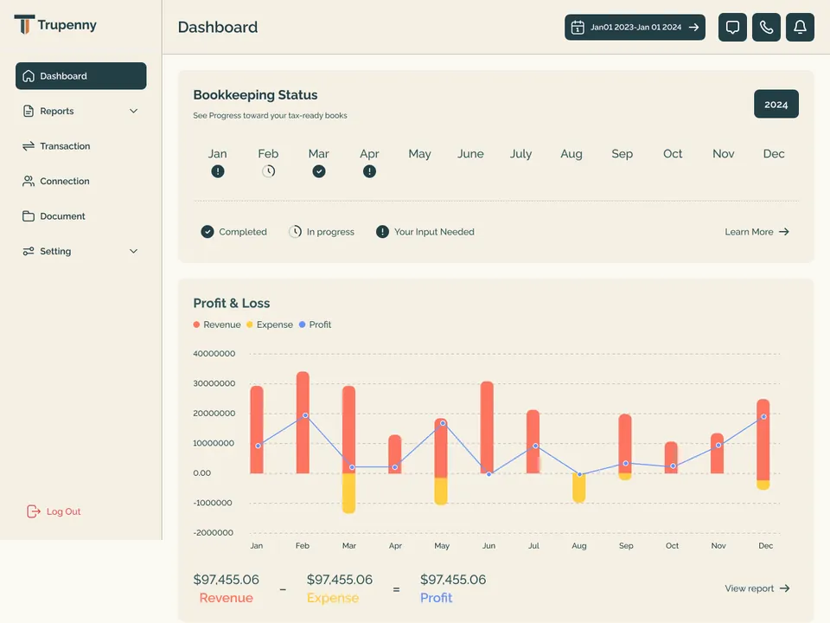
Task: Open the chat message icon
Action: click(732, 27)
